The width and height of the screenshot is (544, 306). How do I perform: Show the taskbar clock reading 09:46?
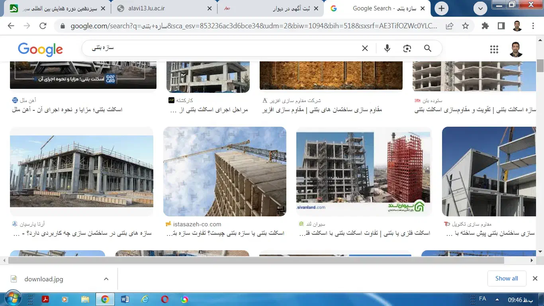[x=520, y=299]
